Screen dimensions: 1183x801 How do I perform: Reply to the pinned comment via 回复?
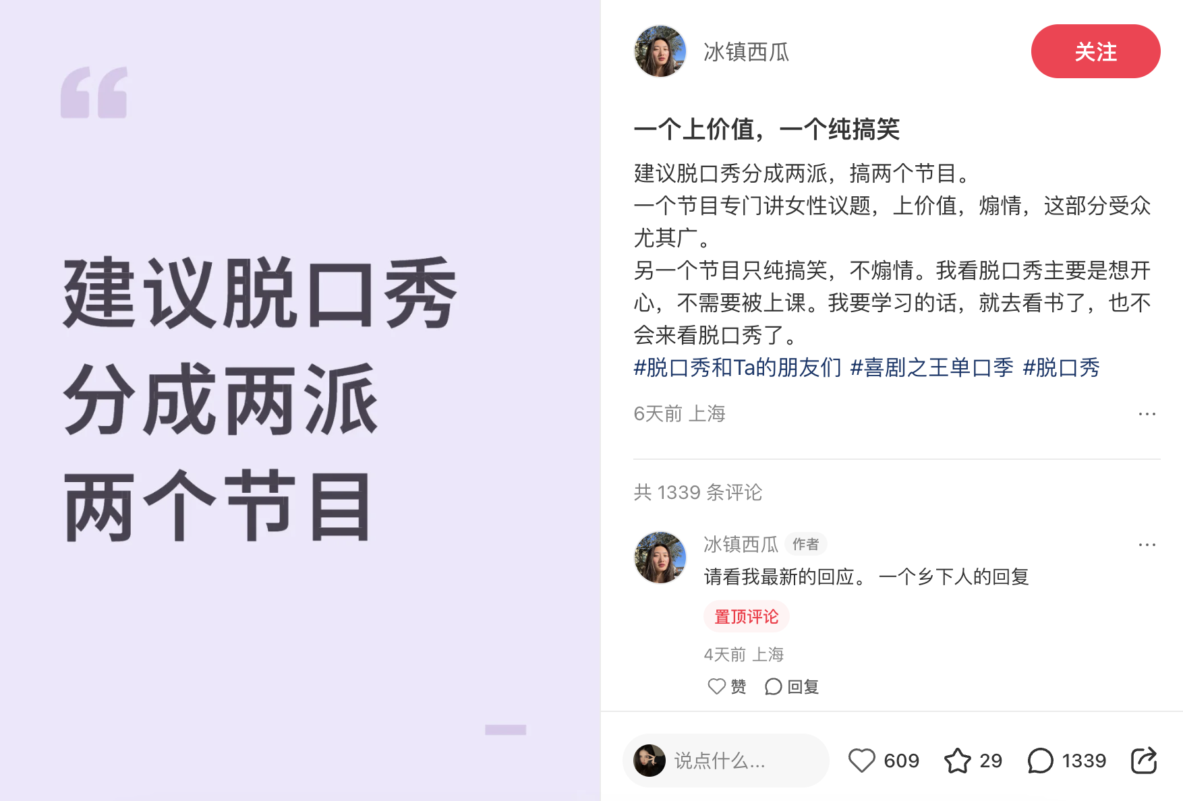792,686
